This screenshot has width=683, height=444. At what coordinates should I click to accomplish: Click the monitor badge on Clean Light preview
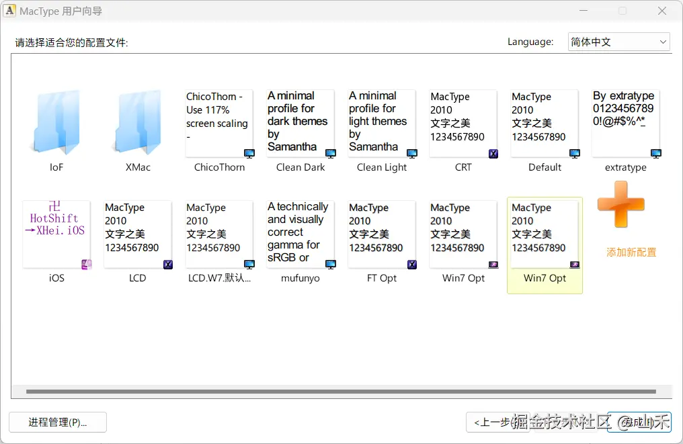click(412, 153)
